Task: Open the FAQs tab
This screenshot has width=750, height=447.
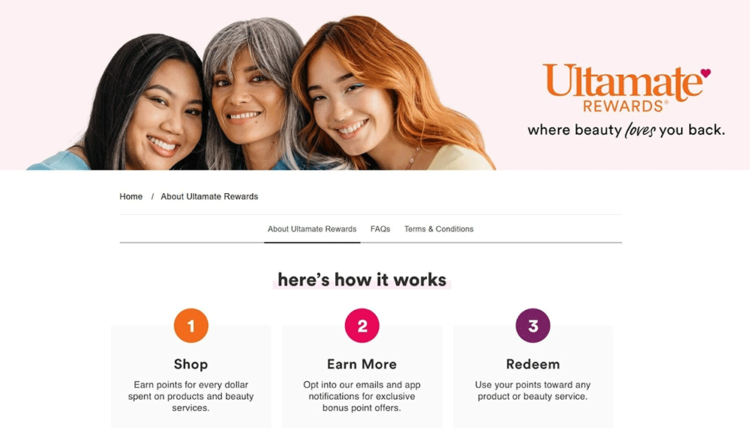Action: (380, 229)
